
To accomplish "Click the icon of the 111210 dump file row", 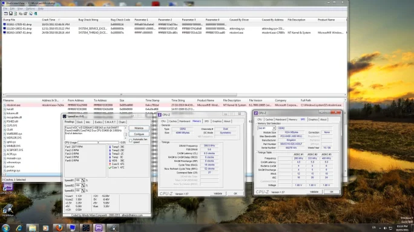I will 4,28.
